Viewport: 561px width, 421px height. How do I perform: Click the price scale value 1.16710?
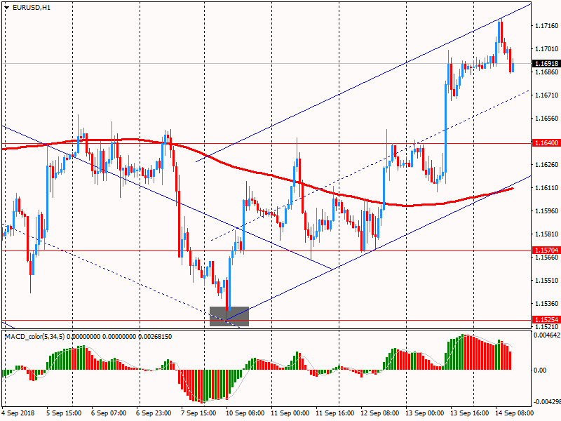[547, 95]
